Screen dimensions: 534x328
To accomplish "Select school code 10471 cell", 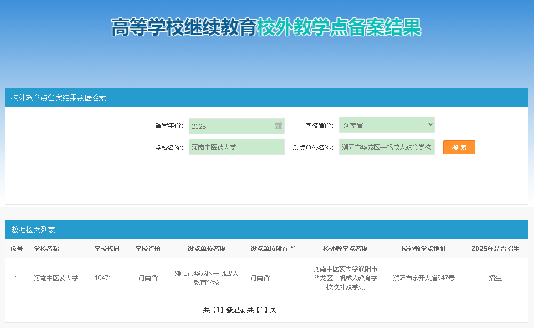I will pyautogui.click(x=103, y=278).
